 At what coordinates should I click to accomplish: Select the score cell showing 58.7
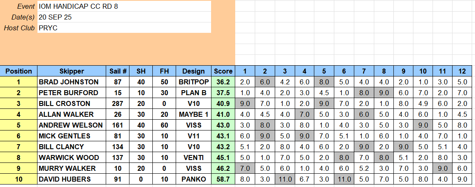point(223,179)
